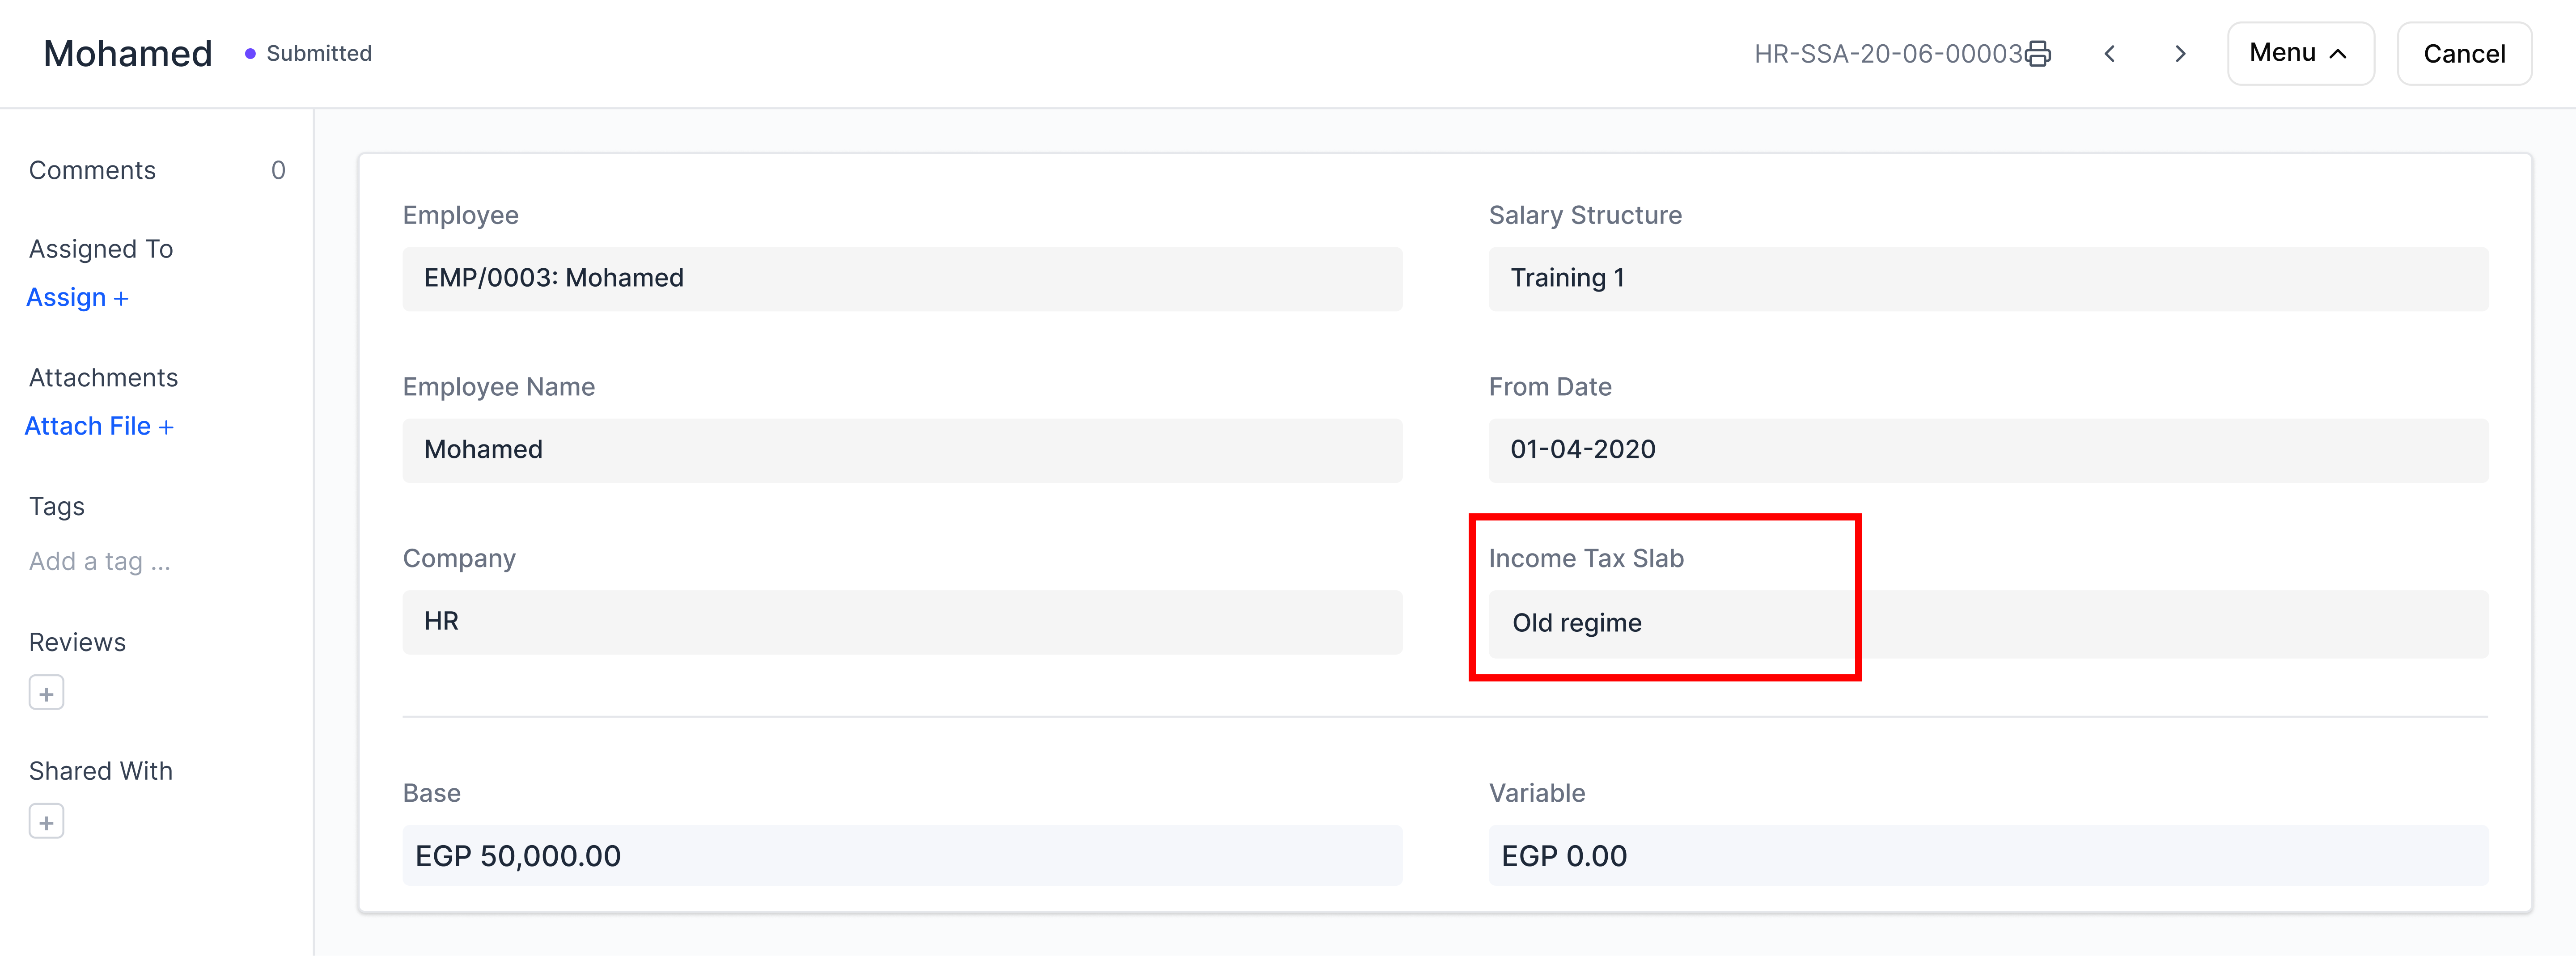Add a review with plus icon
This screenshot has width=2576, height=956.
(46, 693)
